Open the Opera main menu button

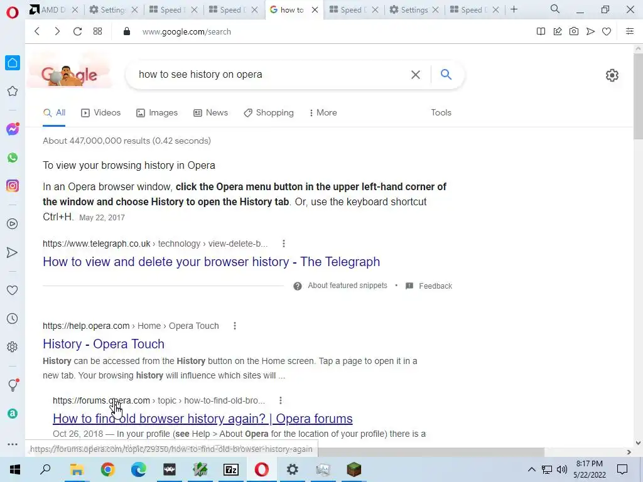tap(13, 13)
